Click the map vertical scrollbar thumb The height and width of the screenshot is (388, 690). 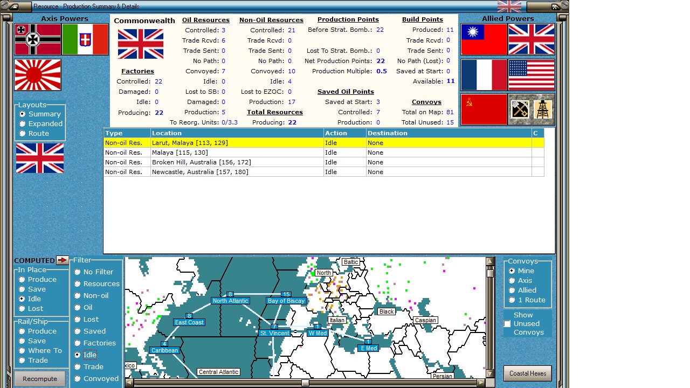click(x=490, y=273)
